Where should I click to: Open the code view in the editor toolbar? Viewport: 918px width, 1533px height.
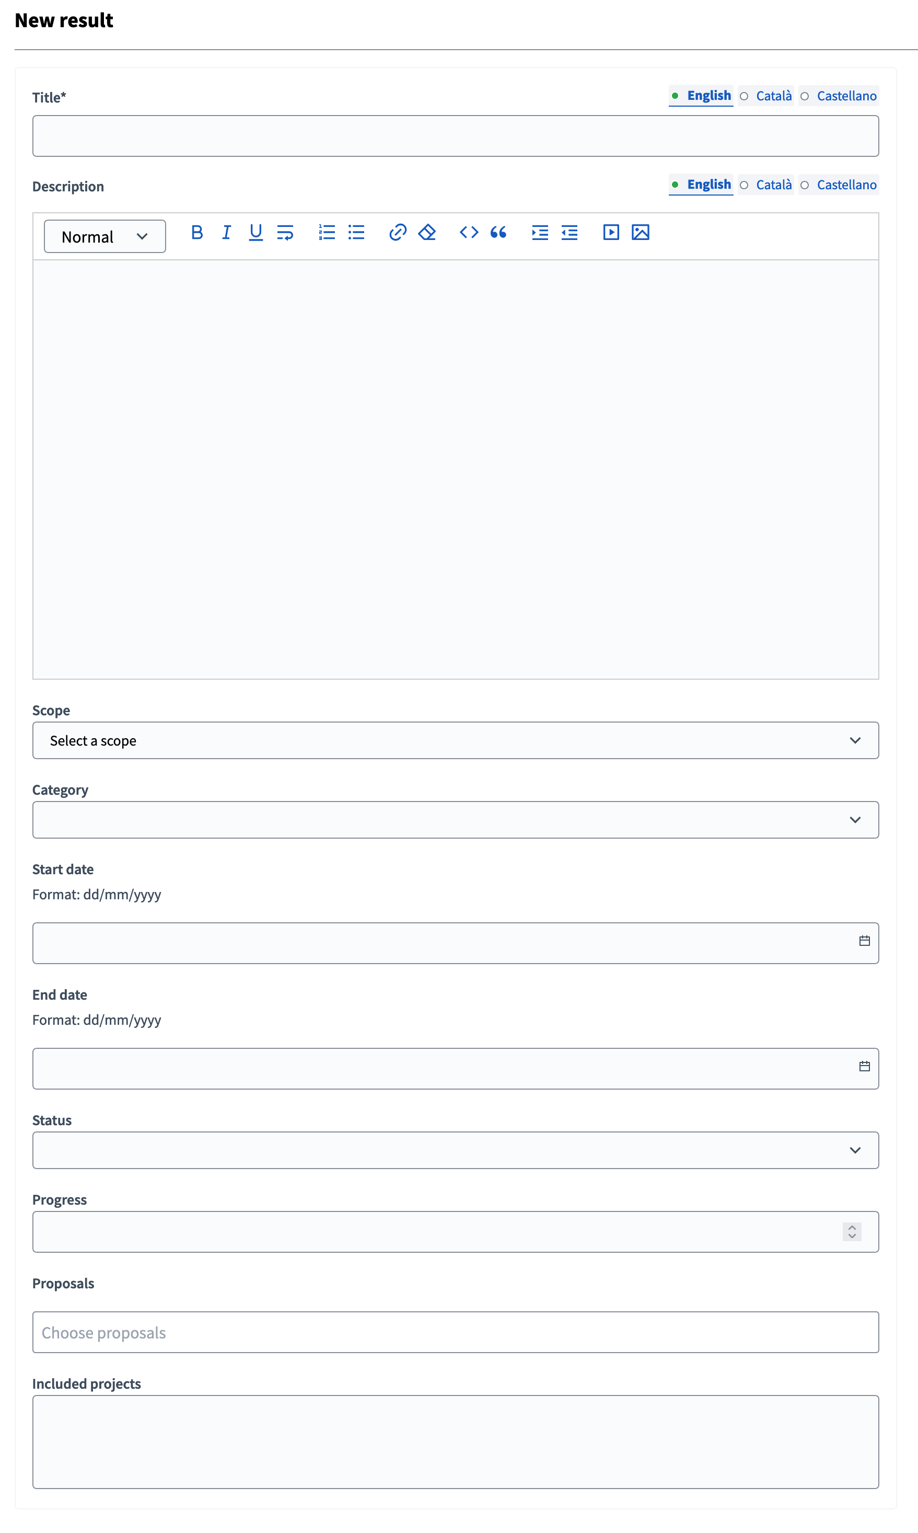[x=468, y=233]
